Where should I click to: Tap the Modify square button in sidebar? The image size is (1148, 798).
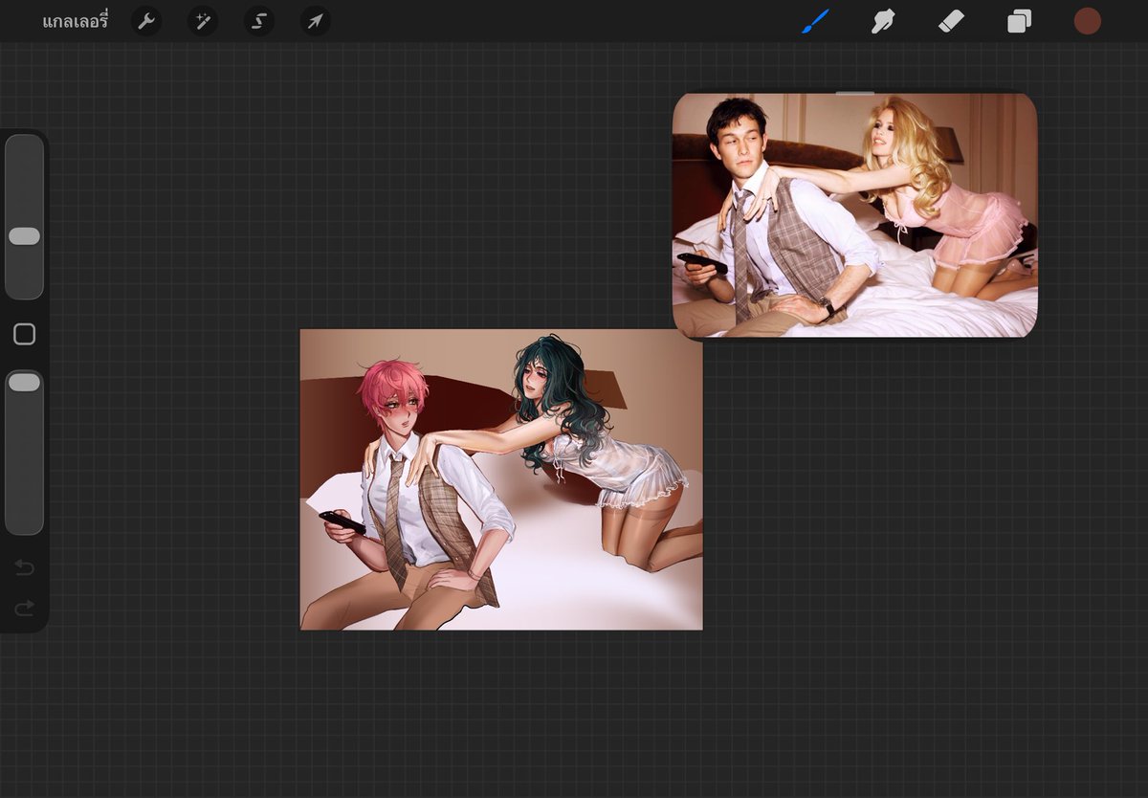point(25,334)
